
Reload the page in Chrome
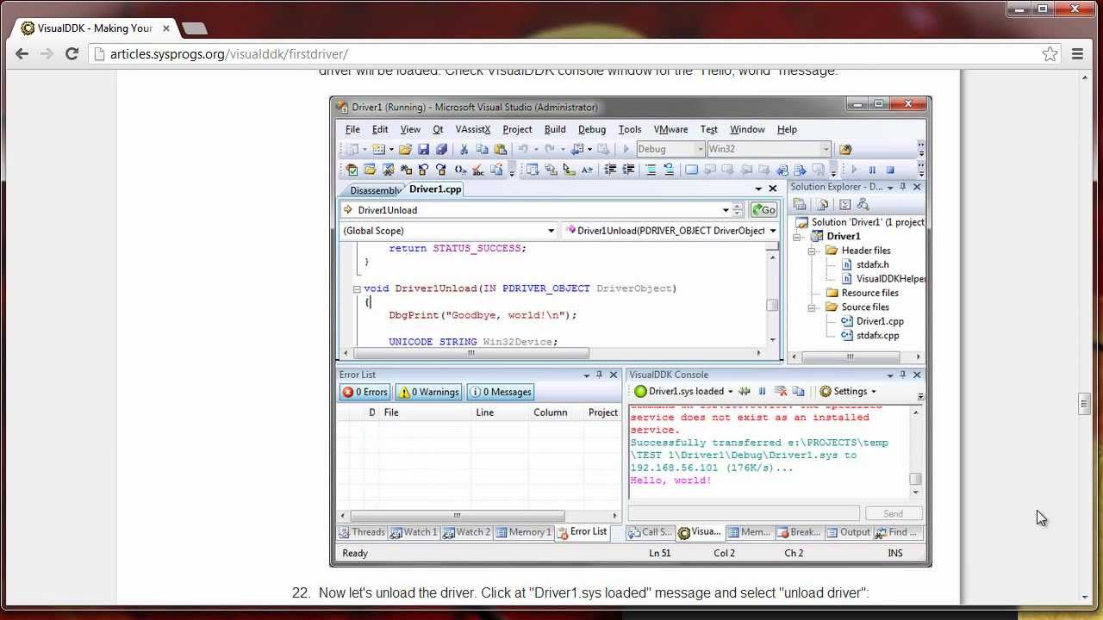[x=72, y=53]
